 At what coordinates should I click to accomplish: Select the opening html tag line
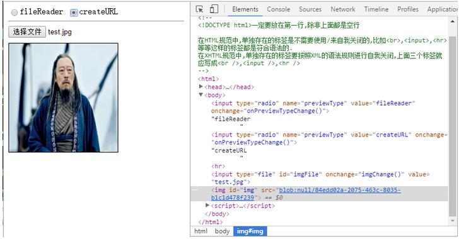pyautogui.click(x=209, y=79)
